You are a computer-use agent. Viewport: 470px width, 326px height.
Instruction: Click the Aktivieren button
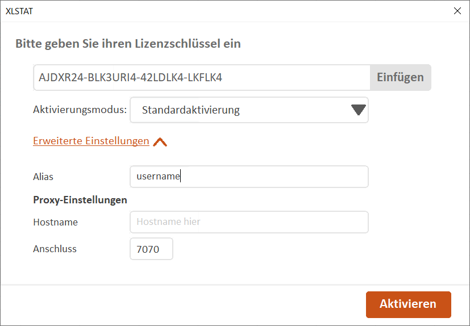point(408,304)
